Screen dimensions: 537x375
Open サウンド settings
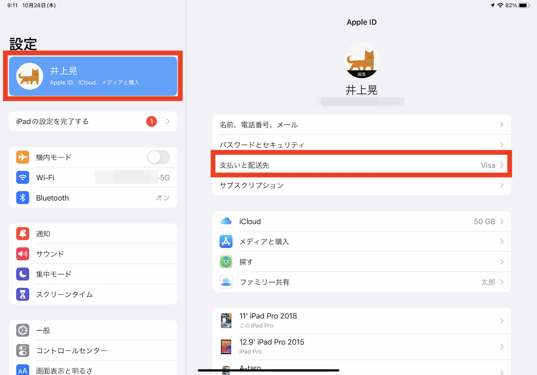93,254
